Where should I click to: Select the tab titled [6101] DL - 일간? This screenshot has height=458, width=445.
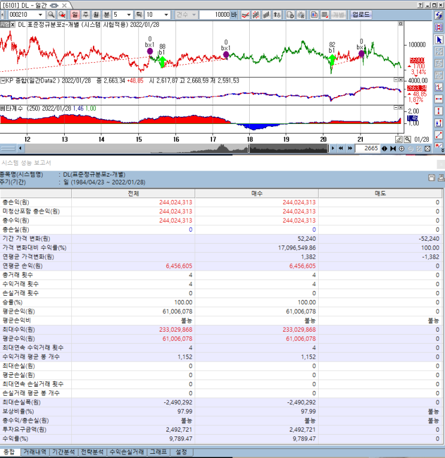pyautogui.click(x=35, y=5)
